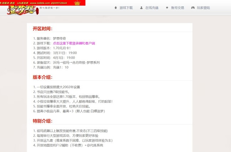Click the 所有玩法全部还原1.70版本 line
231x152 pixels.
click(66, 97)
